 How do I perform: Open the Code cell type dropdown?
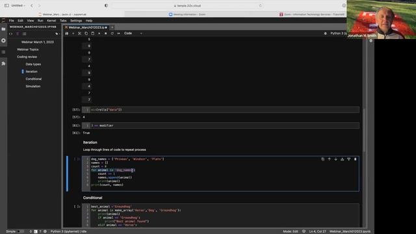point(133,33)
